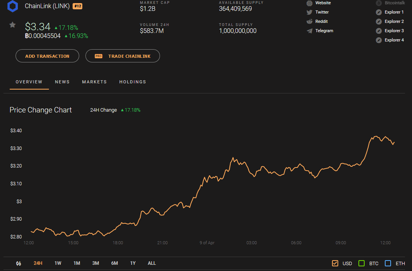
Task: Open the Telegram link
Action: pos(324,31)
